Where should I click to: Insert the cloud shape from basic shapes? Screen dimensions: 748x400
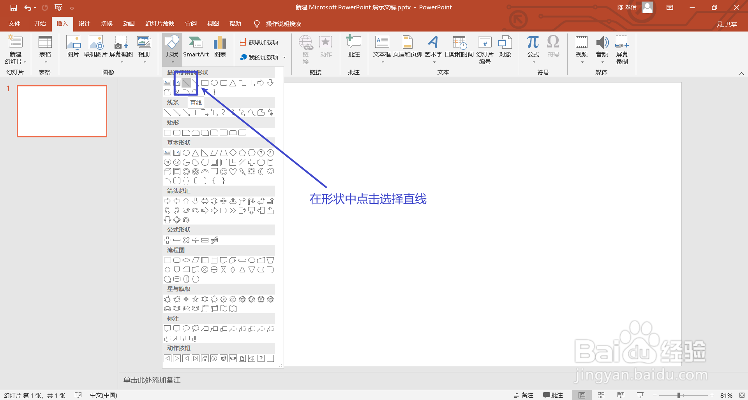[270, 172]
